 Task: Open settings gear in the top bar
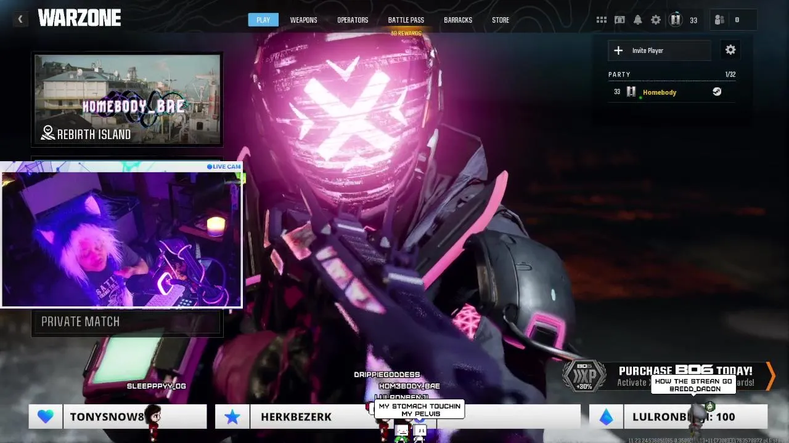(x=656, y=20)
